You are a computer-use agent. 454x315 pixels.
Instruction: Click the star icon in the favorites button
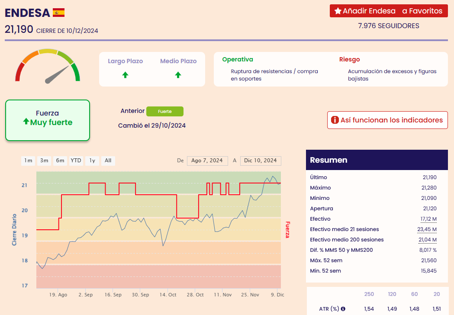[338, 11]
